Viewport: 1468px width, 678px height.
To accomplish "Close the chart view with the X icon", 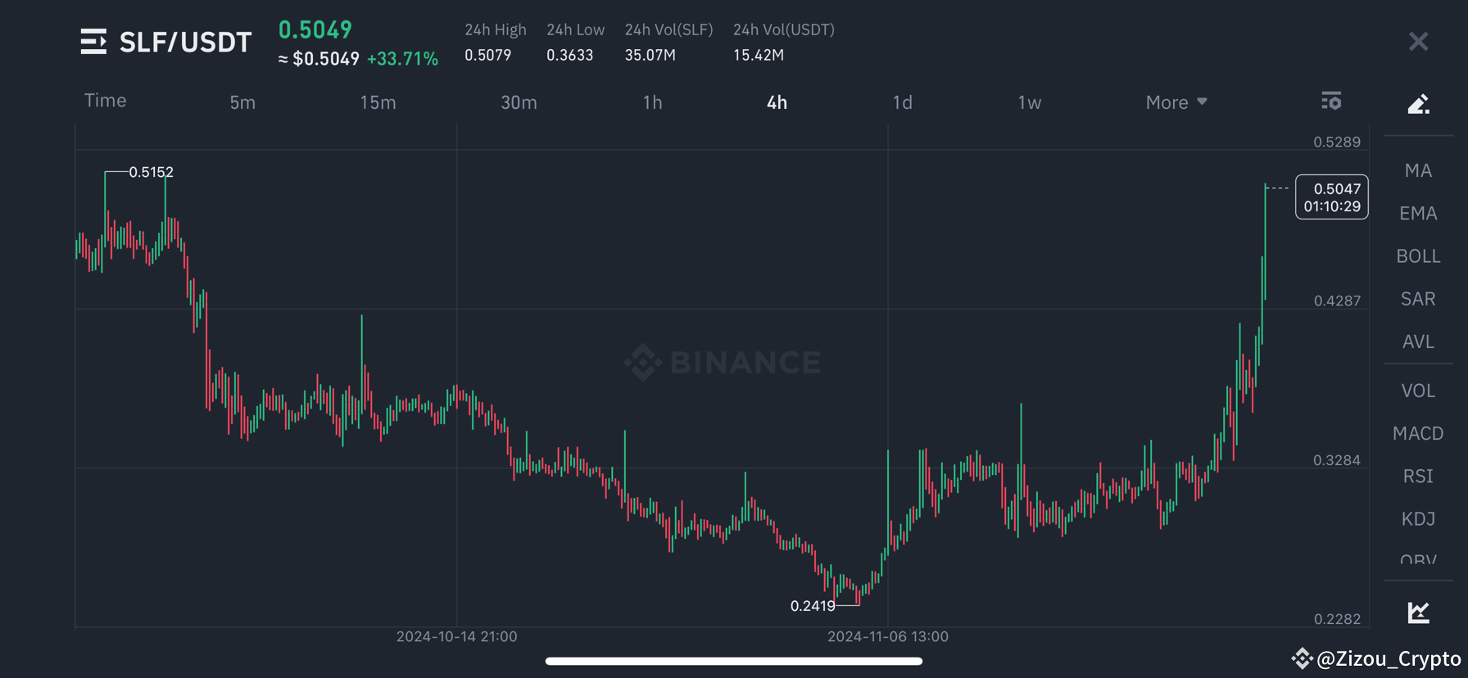I will [1418, 41].
